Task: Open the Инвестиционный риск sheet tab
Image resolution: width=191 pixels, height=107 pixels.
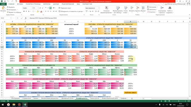Action: [x=110, y=98]
